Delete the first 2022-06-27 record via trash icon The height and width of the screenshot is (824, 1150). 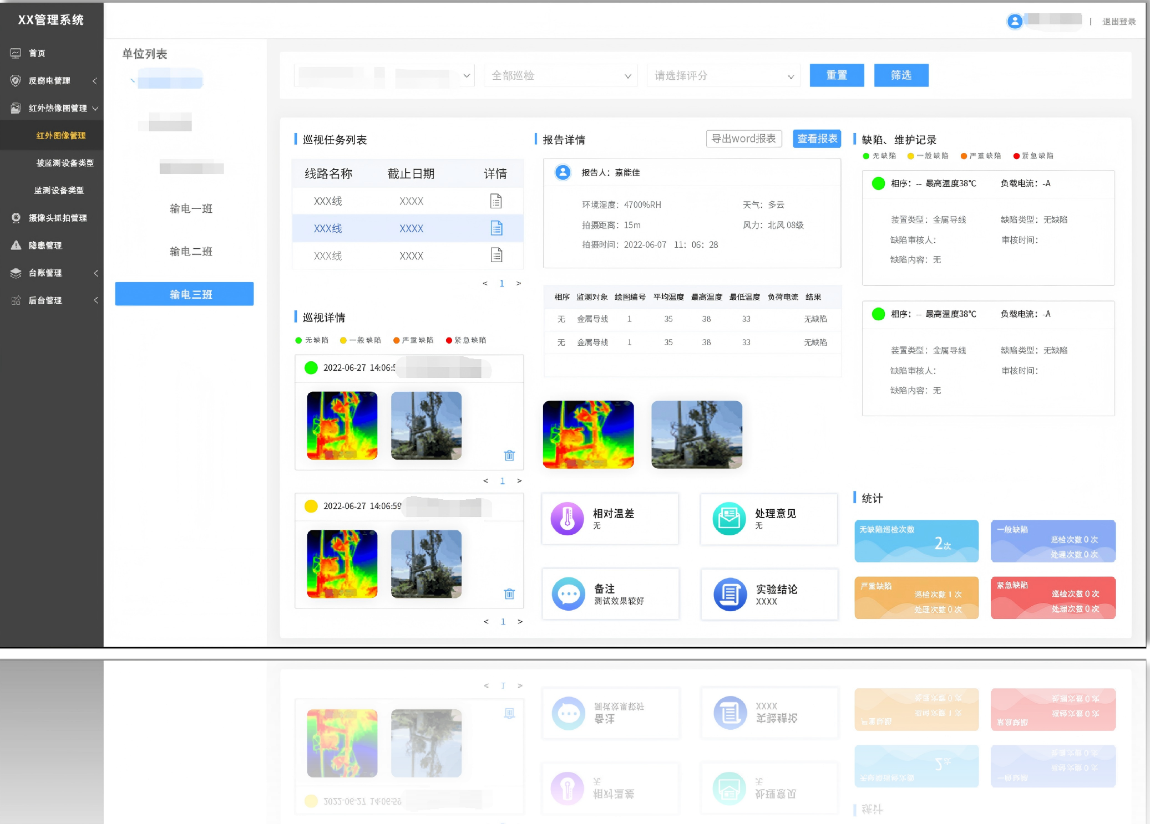click(x=509, y=455)
